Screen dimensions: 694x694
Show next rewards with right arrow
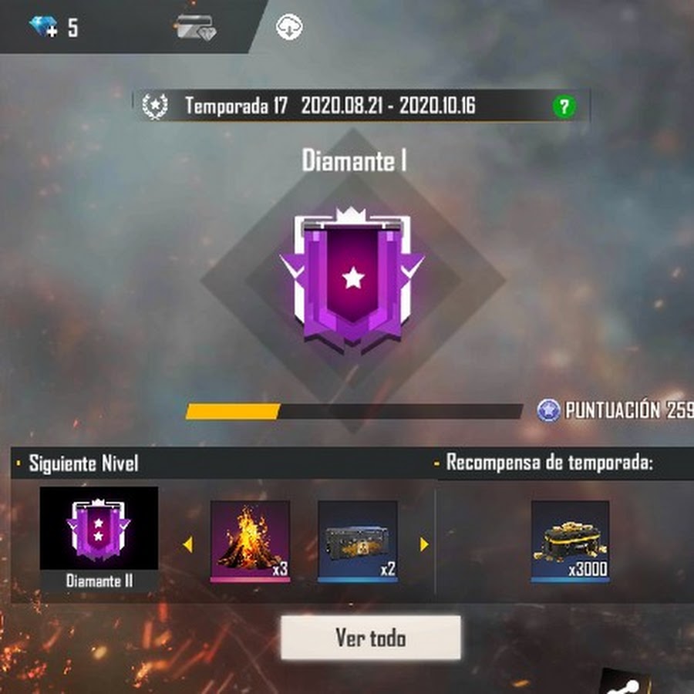point(424,544)
